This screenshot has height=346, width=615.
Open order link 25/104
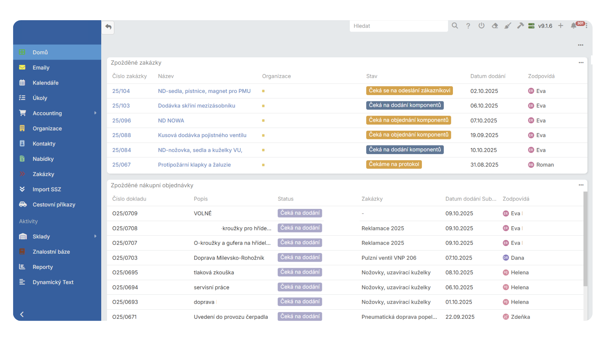(x=121, y=91)
